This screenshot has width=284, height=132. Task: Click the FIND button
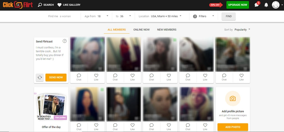[229, 16]
